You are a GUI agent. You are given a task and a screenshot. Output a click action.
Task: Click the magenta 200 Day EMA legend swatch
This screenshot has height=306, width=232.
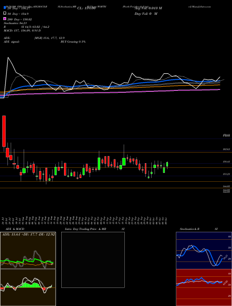tap(5, 19)
